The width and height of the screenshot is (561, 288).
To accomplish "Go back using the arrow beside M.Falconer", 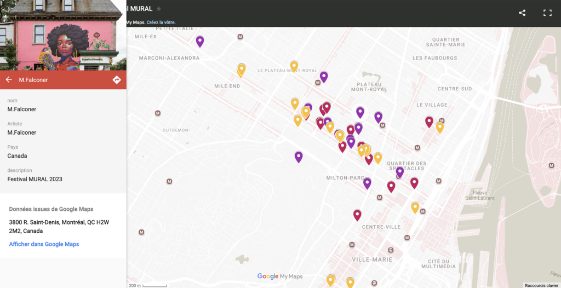I will point(9,80).
